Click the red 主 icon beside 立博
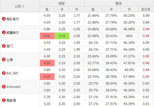The image size is (154, 107). click(x=4, y=60)
